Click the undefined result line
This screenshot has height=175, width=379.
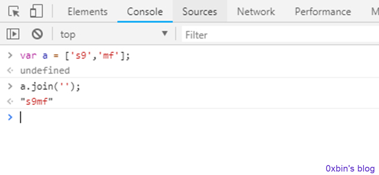pos(45,70)
